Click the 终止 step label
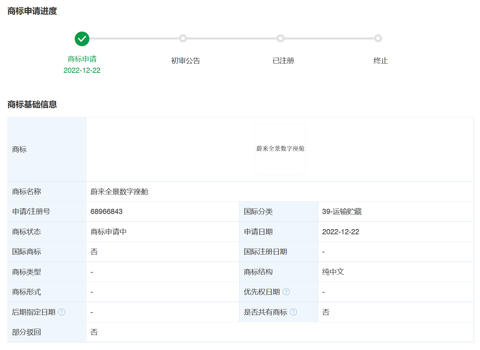Screen dimensions: 480x350 coord(381,61)
